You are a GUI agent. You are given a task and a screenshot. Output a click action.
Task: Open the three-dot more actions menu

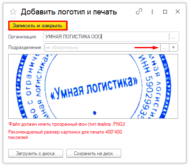click(152, 12)
